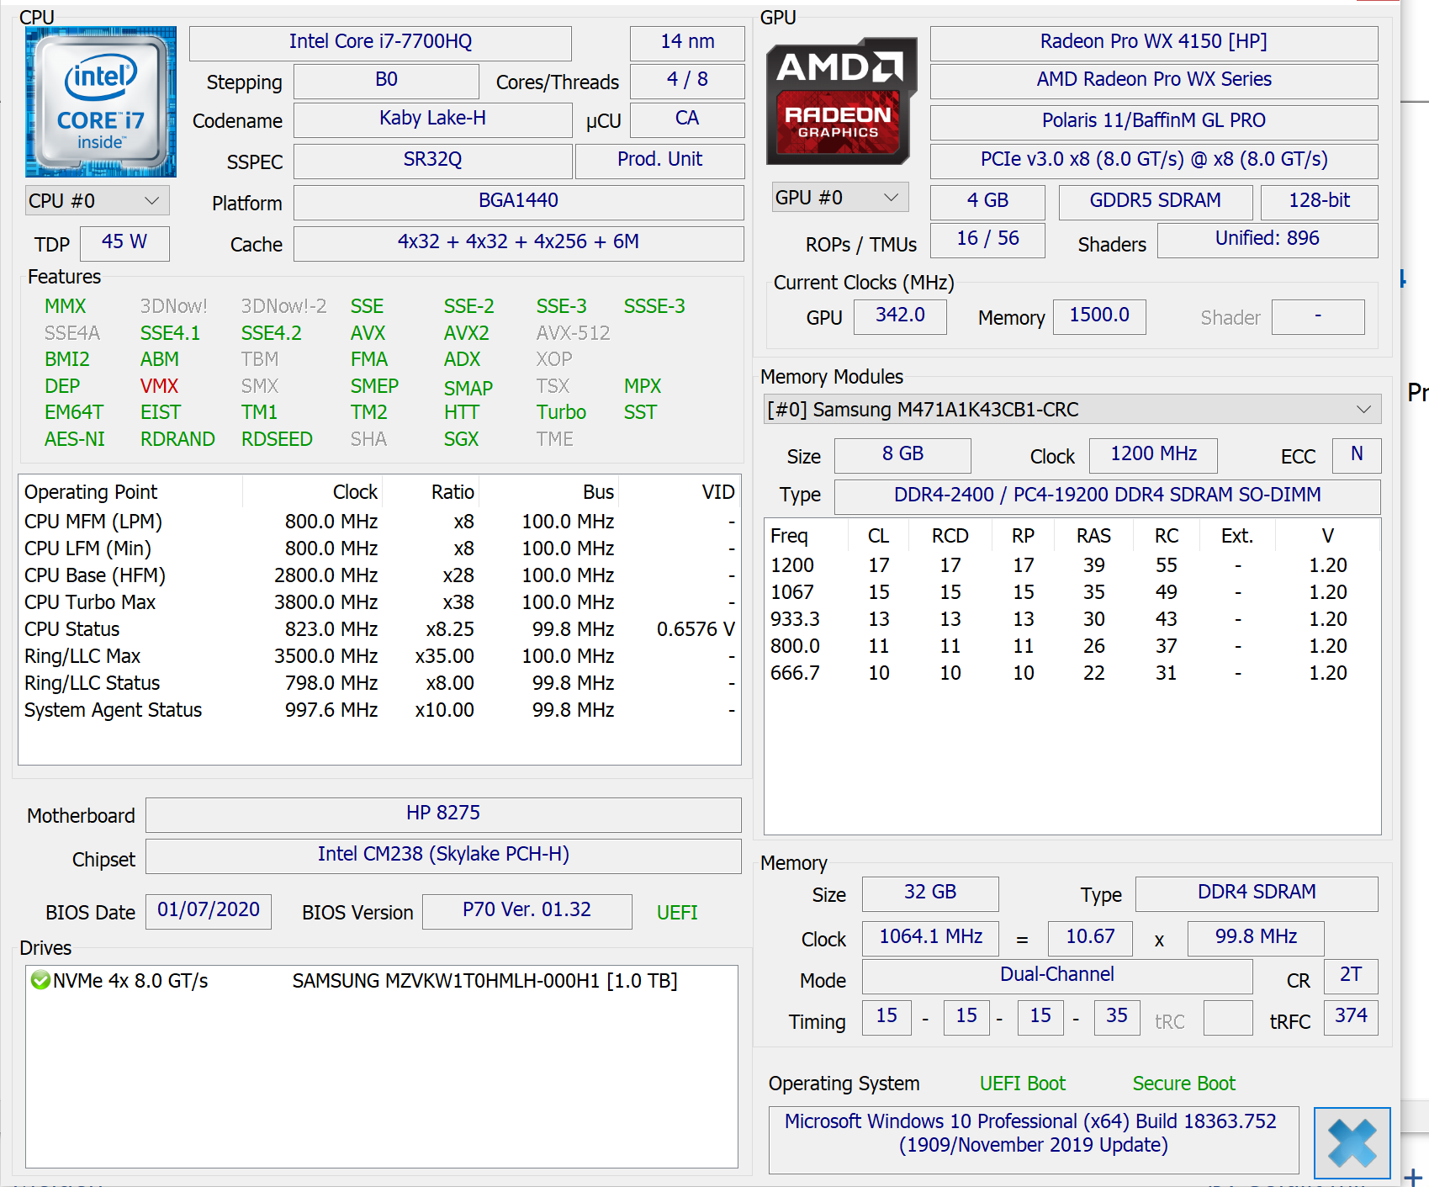Click the Prod. Unit field
The height and width of the screenshot is (1187, 1429).
click(x=659, y=160)
